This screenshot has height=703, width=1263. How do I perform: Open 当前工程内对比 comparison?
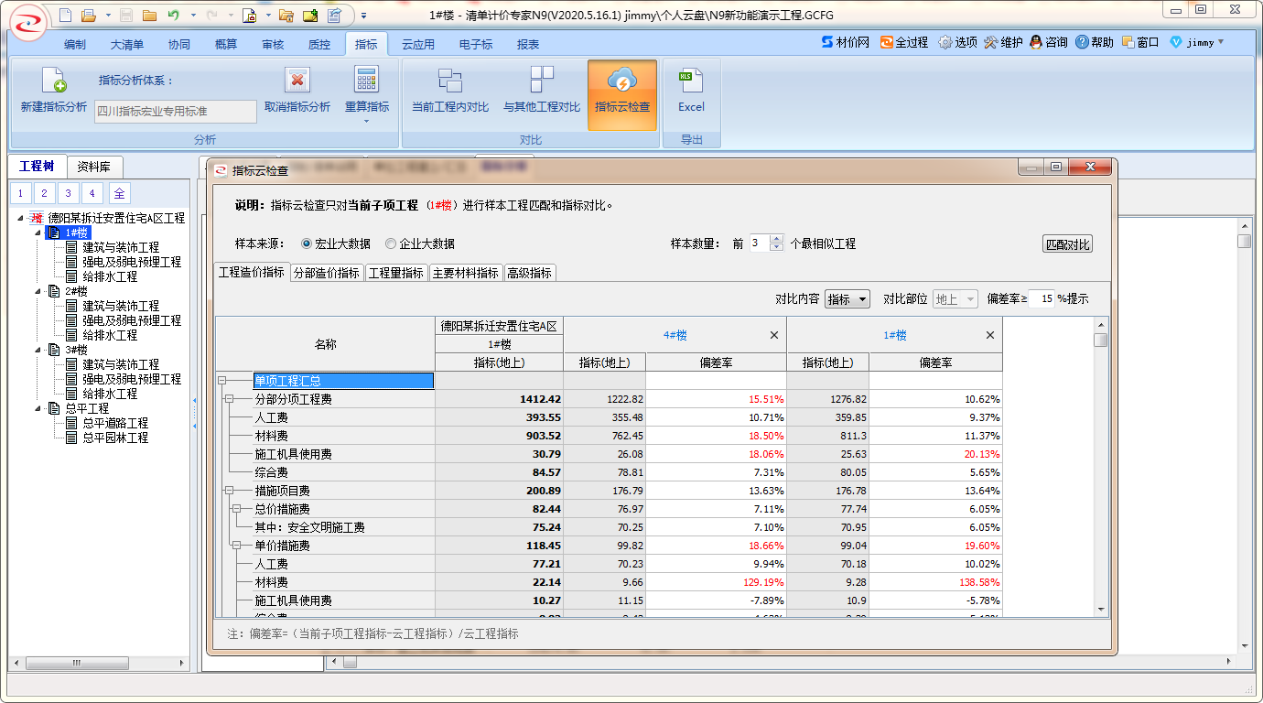[449, 81]
